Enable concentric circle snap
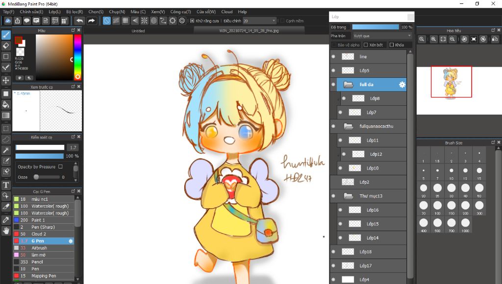The width and height of the screenshot is (502, 284). [x=153, y=21]
